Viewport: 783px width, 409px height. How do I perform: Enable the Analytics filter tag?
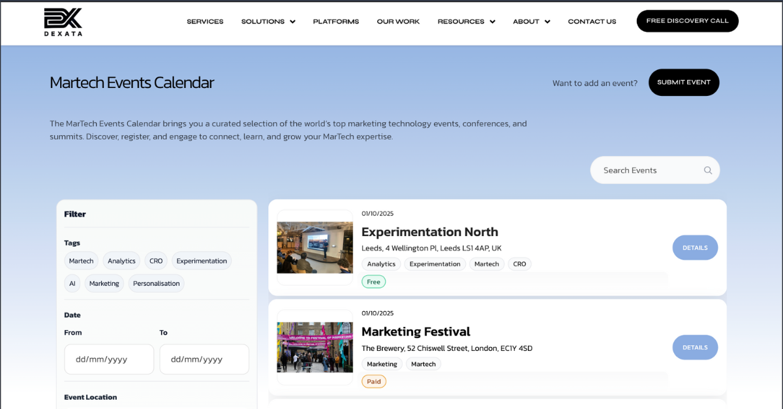click(x=121, y=260)
